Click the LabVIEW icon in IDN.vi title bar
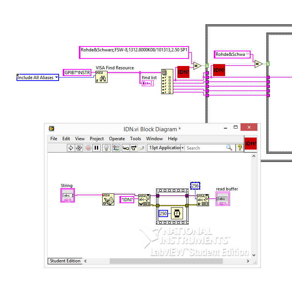 (51, 129)
